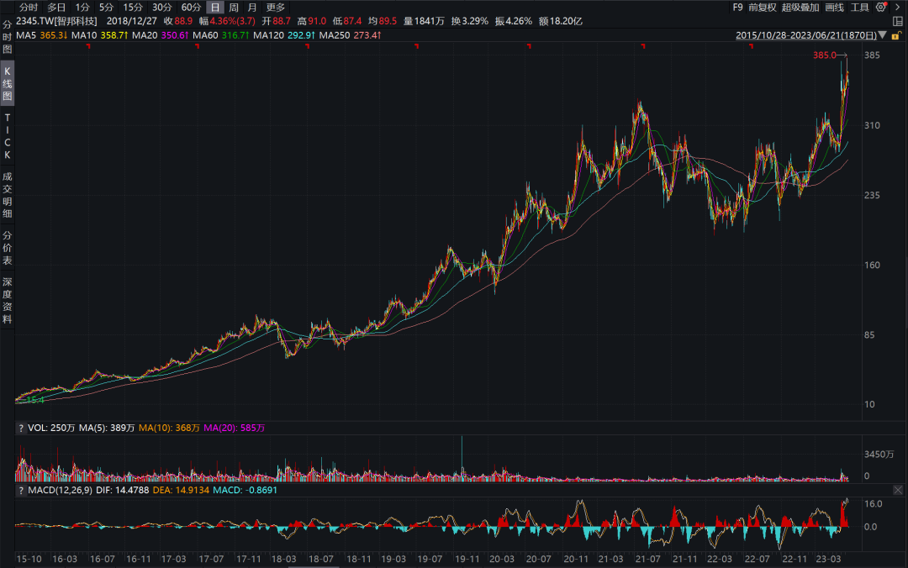Open 前复权 price adjustment option

click(762, 7)
